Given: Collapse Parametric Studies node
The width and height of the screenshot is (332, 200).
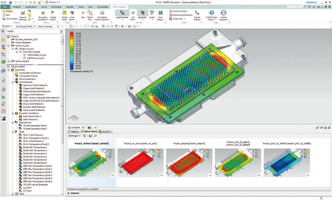Looking at the screenshot, I should (x=17, y=52).
